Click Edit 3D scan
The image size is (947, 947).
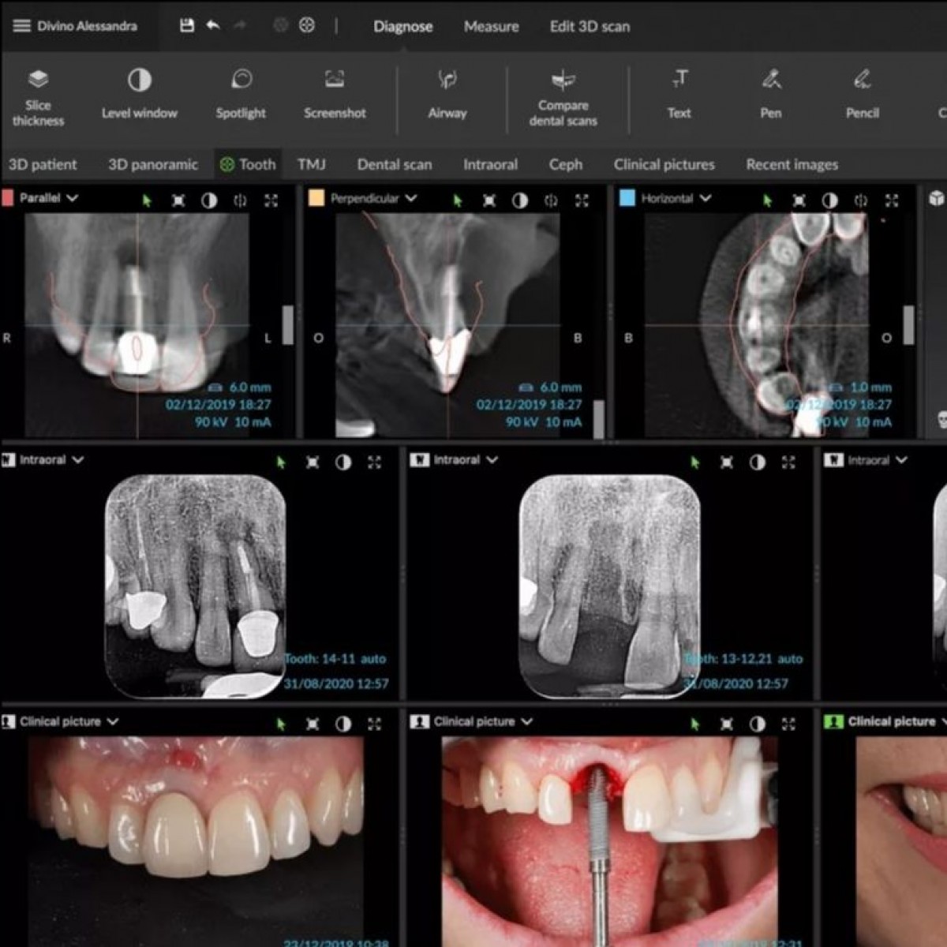590,27
